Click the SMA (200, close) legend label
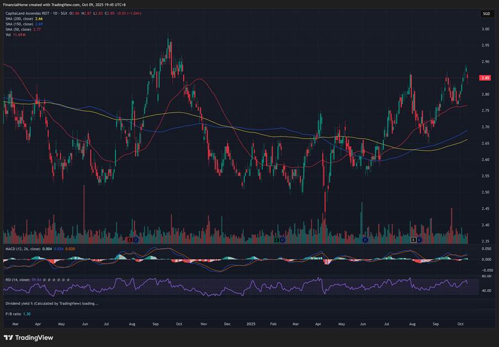The height and width of the screenshot is (347, 499). 20,19
